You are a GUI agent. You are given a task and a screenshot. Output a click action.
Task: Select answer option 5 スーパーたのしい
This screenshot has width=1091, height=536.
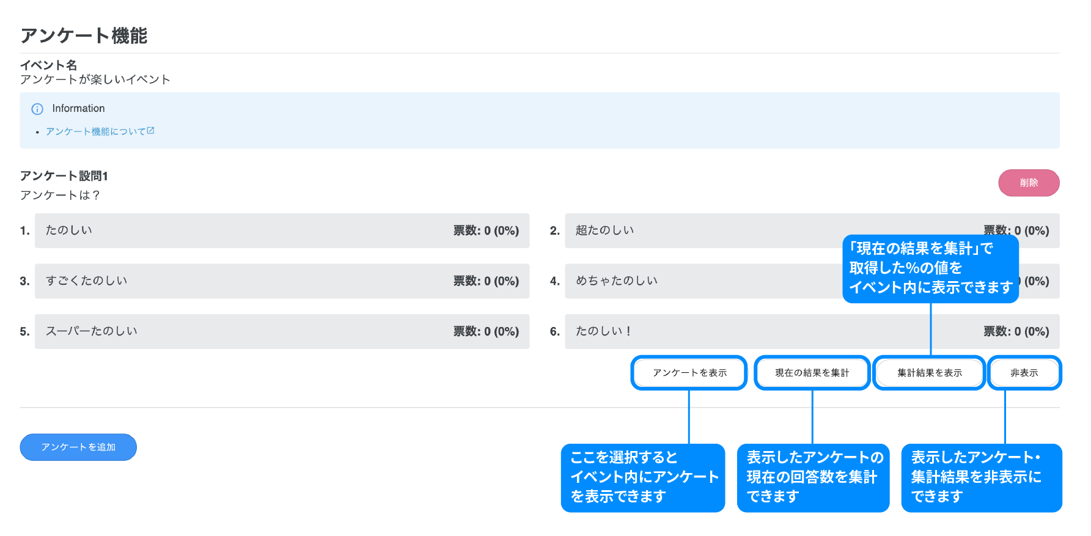pyautogui.click(x=282, y=331)
